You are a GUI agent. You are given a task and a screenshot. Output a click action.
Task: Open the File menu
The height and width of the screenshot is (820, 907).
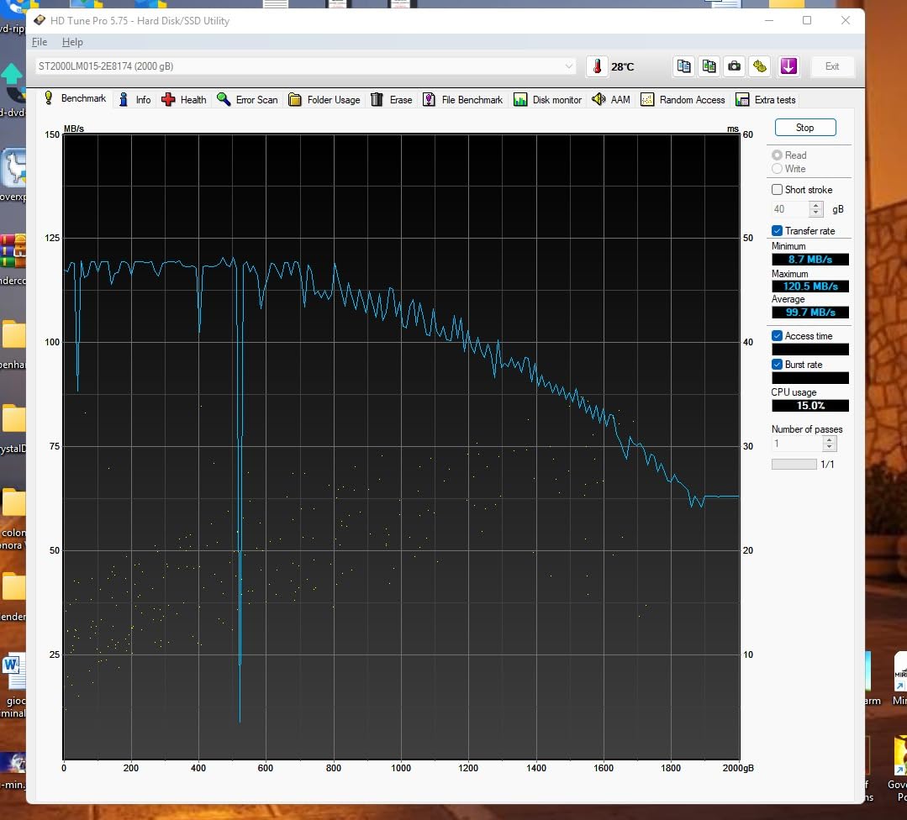(x=40, y=42)
